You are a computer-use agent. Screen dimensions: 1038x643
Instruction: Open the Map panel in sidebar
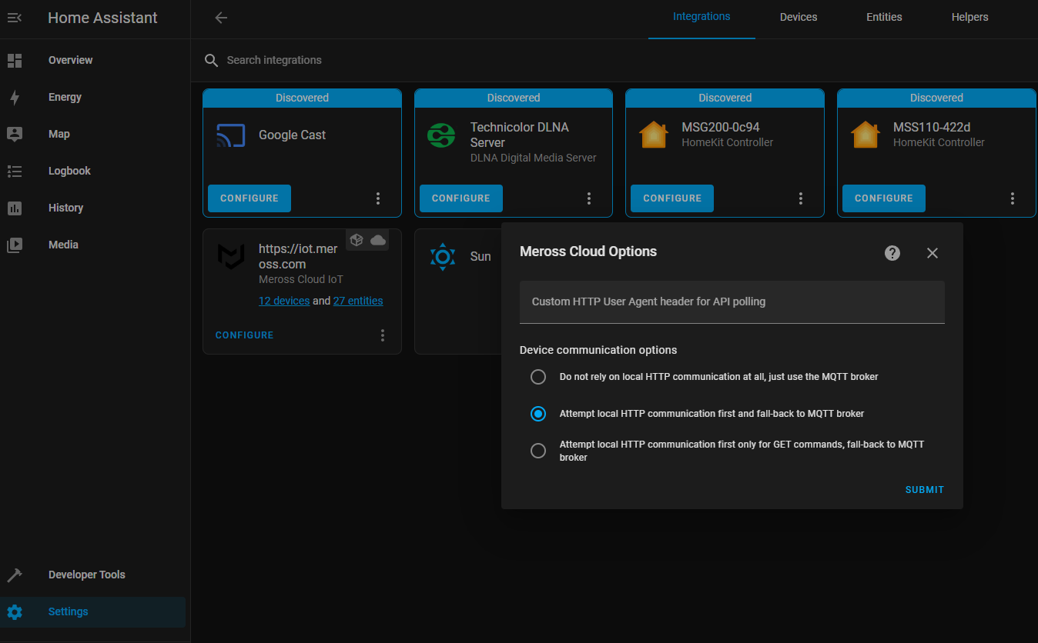pyautogui.click(x=92, y=134)
